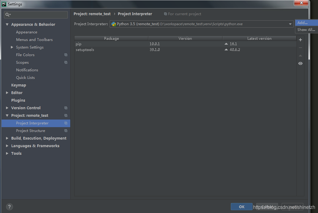Click project-level icon next to Version Control
The width and height of the screenshot is (318, 213).
tap(66, 108)
